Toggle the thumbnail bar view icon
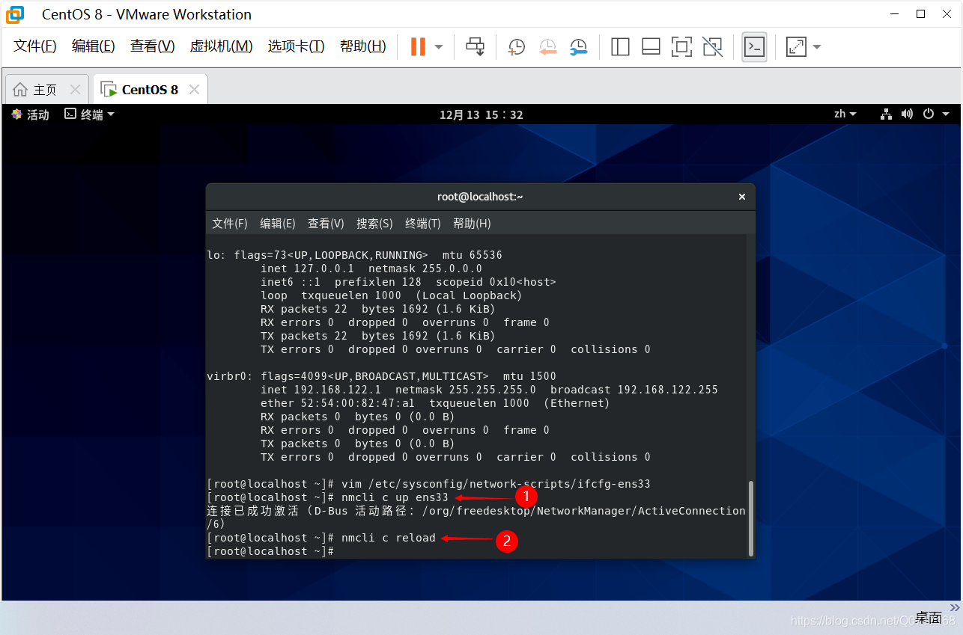This screenshot has height=635, width=963. point(651,47)
